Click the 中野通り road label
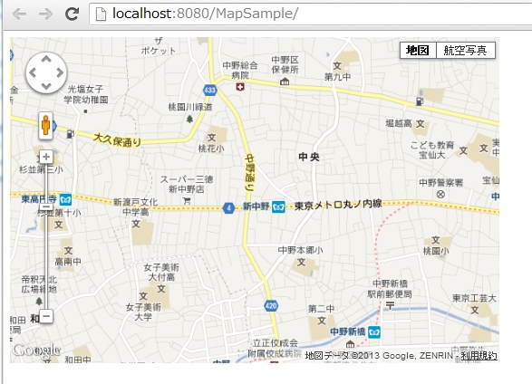 pos(250,173)
